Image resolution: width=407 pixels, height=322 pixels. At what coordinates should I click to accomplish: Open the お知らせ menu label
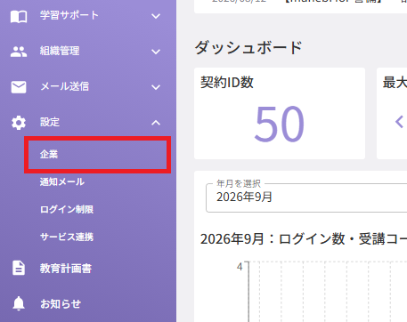click(x=61, y=304)
